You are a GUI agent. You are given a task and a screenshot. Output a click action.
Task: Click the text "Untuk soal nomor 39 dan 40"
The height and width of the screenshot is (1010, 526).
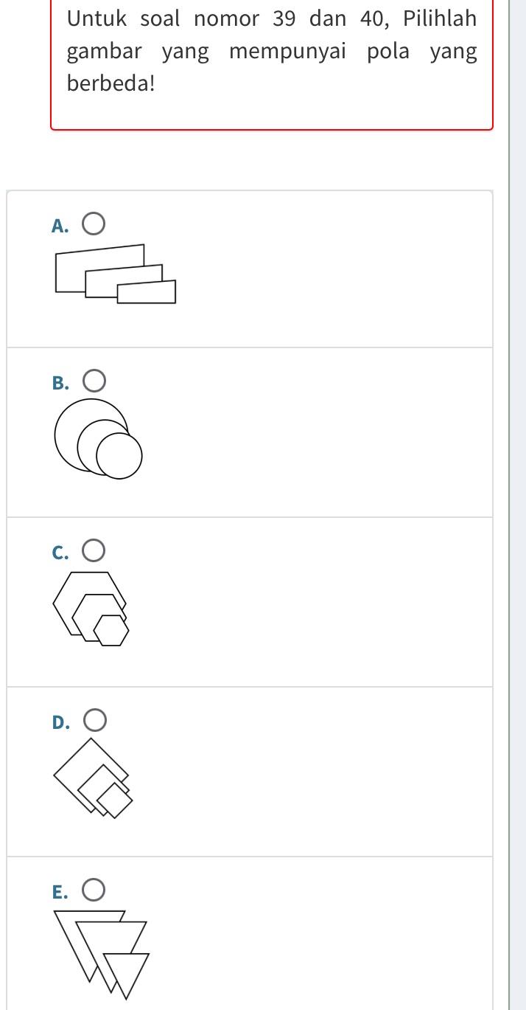click(230, 18)
